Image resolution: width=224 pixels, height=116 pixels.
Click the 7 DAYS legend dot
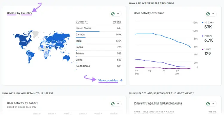point(203,36)
